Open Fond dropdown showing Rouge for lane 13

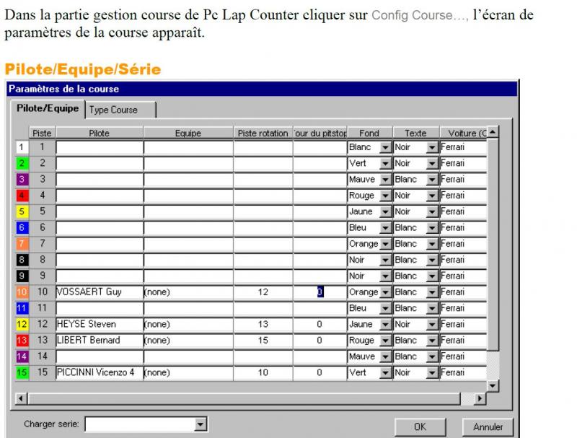(384, 341)
